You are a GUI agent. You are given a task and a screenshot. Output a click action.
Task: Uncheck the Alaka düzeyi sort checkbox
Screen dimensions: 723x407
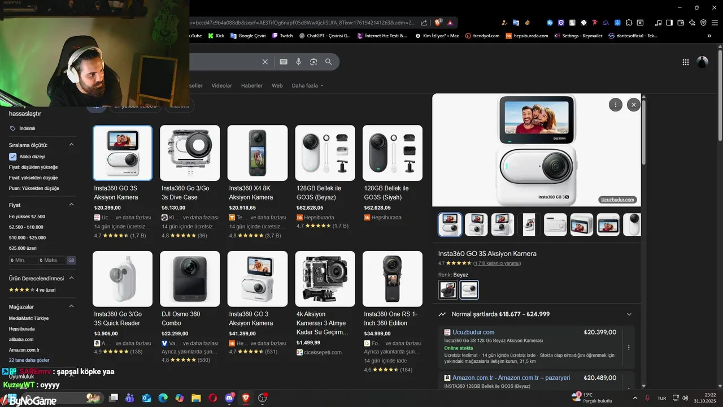pyautogui.click(x=13, y=157)
